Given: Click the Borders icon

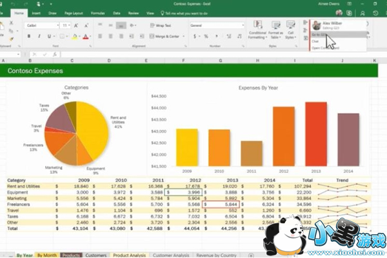Looking at the screenshot, I should [62, 36].
